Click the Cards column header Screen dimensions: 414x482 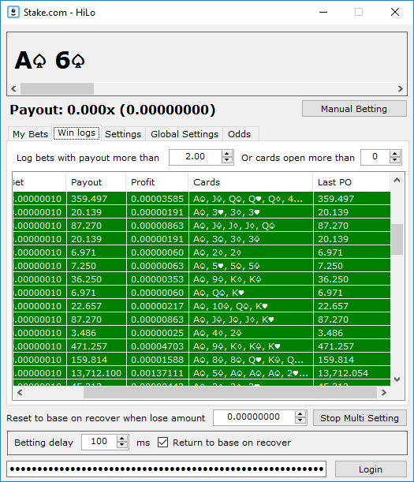click(251, 182)
